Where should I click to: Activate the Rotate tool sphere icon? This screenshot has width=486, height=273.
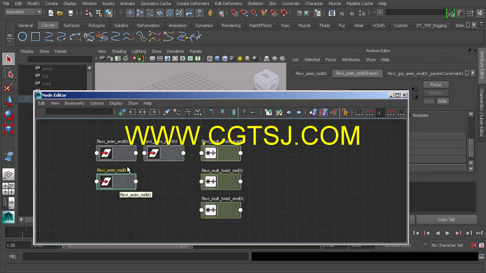[9, 115]
